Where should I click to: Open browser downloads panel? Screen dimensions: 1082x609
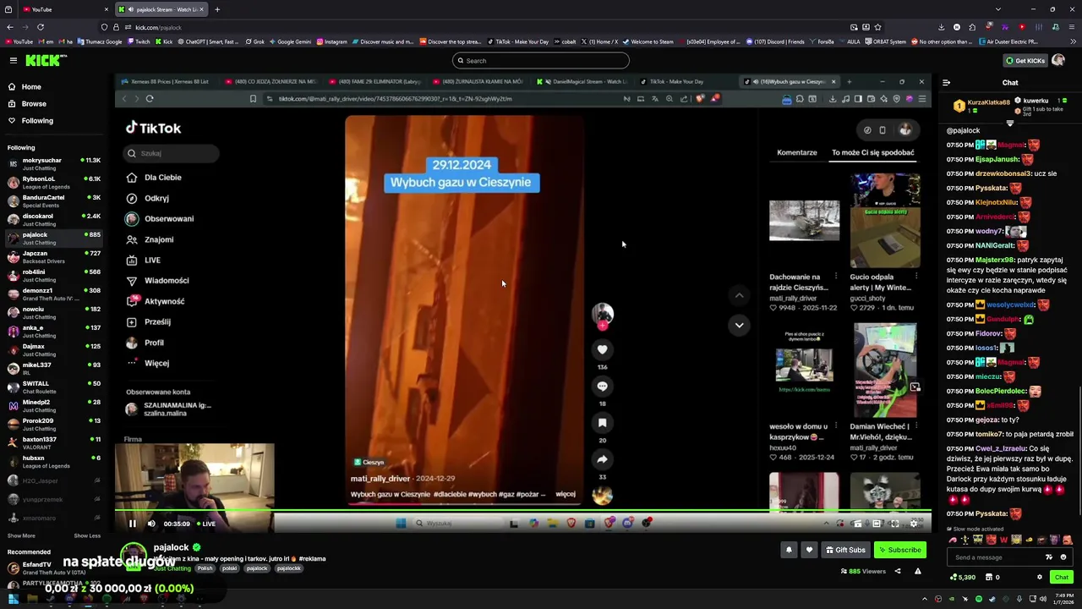coord(941,27)
